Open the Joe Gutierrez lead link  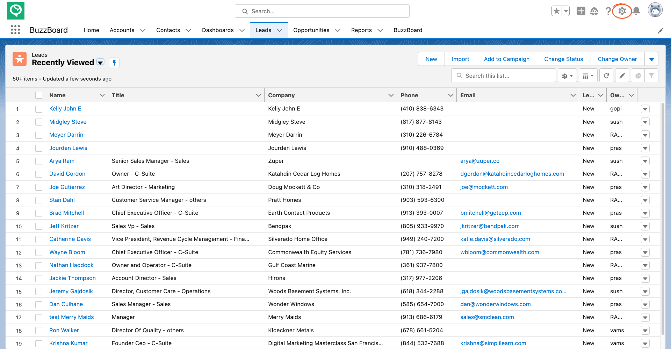point(67,187)
